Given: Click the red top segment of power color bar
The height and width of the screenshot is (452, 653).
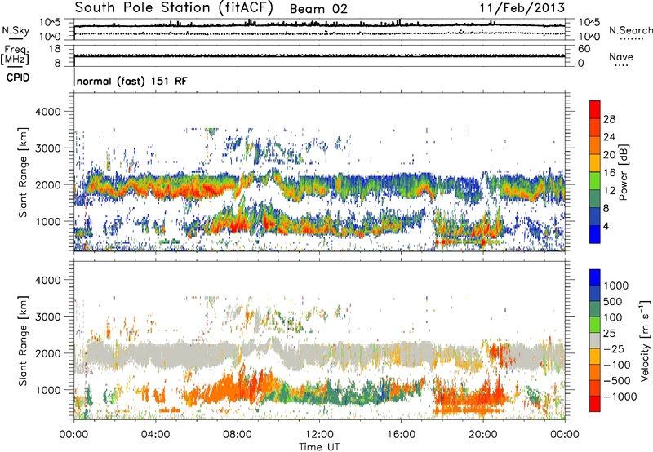Looking at the screenshot, I should 595,109.
